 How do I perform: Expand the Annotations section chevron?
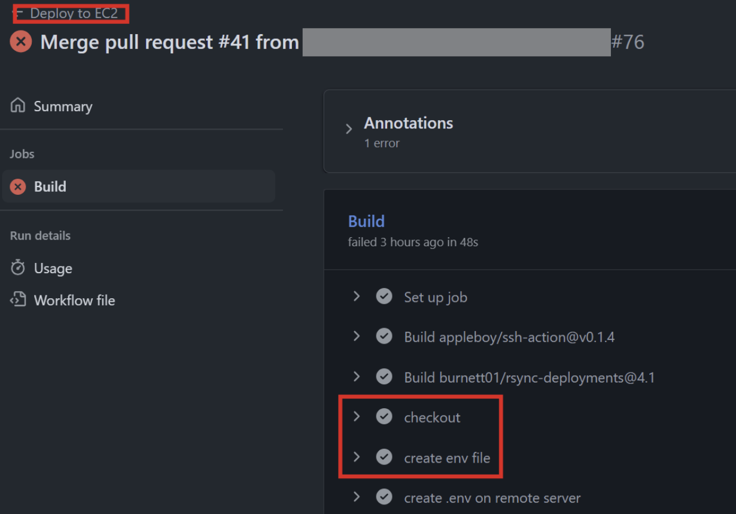(349, 129)
